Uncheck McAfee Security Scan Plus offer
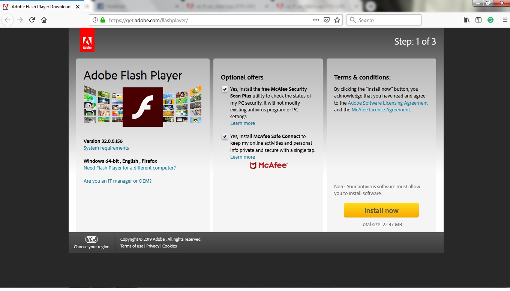 coord(225,89)
